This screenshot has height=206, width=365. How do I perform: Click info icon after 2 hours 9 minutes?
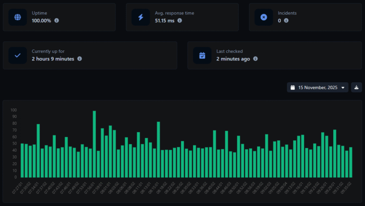click(79, 59)
